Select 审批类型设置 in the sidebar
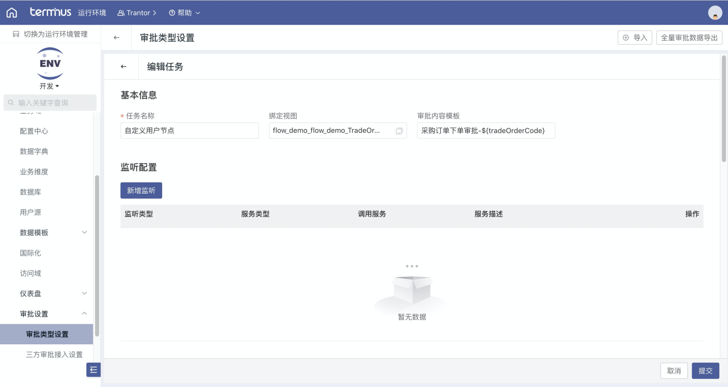The height and width of the screenshot is (387, 728). click(x=47, y=334)
